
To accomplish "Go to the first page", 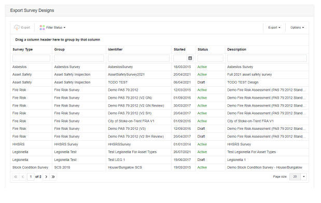I will click(x=16, y=177).
